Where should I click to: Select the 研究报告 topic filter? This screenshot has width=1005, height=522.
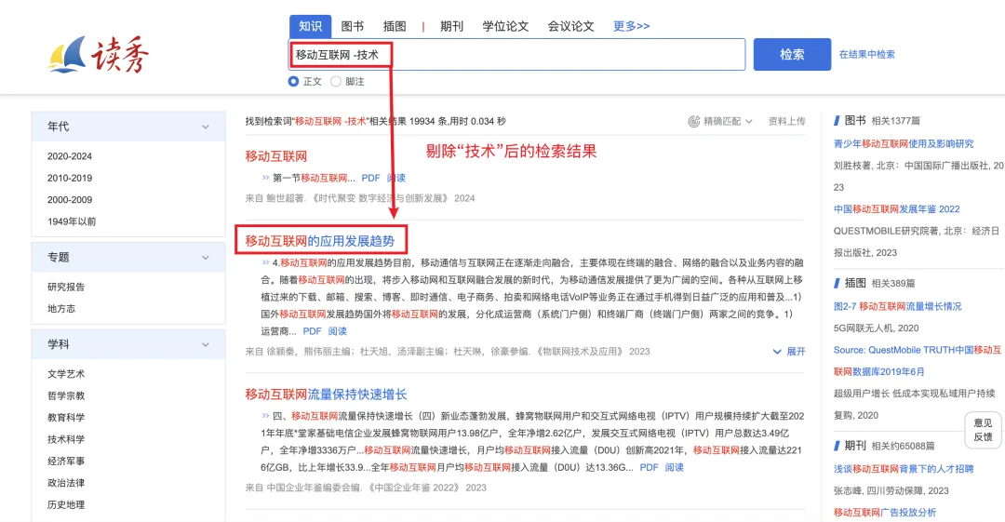click(65, 287)
